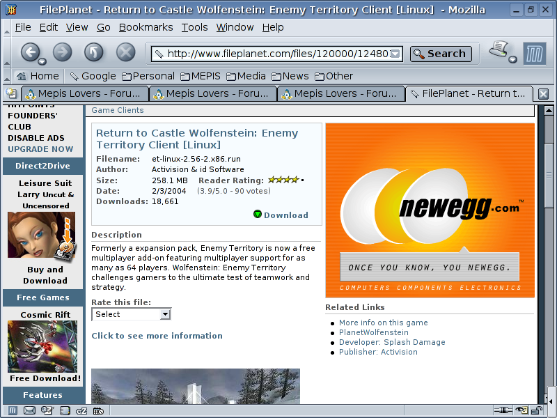Toggle the online/offline connection plug icon

point(503,411)
